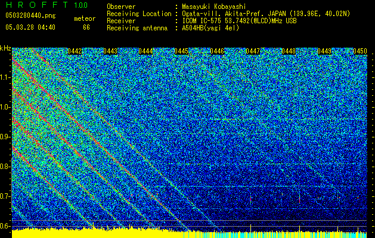Image resolution: width=375 pixels, height=238 pixels.
Task: Click the 0.8 kHz axis label
Action: tap(5, 167)
